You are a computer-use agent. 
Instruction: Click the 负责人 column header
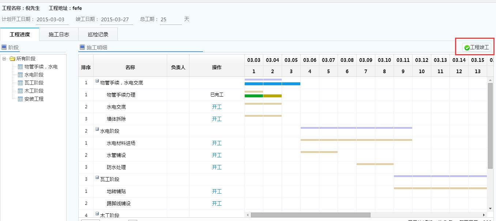pyautogui.click(x=178, y=67)
